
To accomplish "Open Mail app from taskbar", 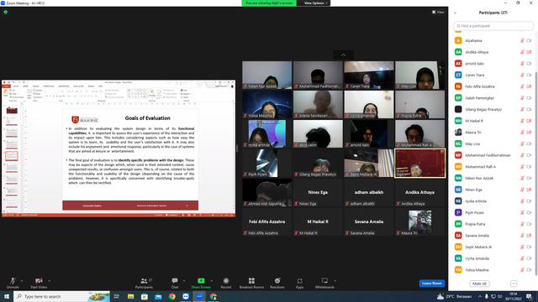I will coord(158,296).
